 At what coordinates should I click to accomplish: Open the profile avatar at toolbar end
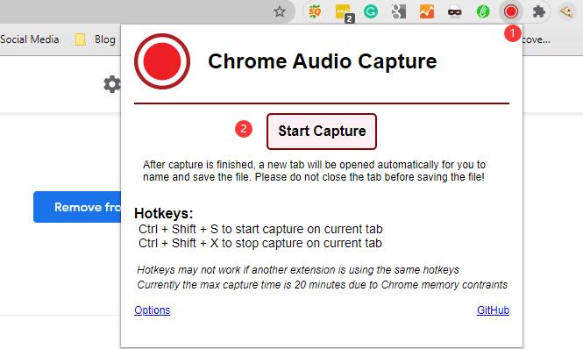point(567,12)
